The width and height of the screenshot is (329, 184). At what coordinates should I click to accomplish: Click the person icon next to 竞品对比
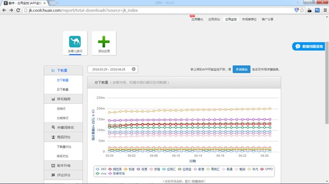(x=53, y=137)
